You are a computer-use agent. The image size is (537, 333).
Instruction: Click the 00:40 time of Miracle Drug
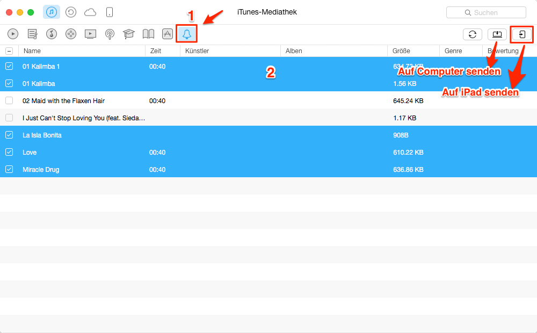click(157, 170)
